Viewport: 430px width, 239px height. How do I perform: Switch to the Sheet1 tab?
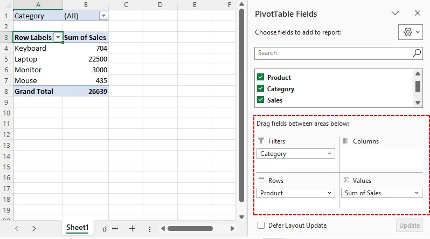click(78, 228)
